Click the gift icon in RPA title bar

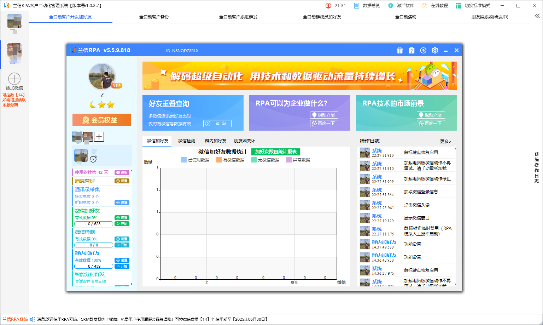pos(400,50)
